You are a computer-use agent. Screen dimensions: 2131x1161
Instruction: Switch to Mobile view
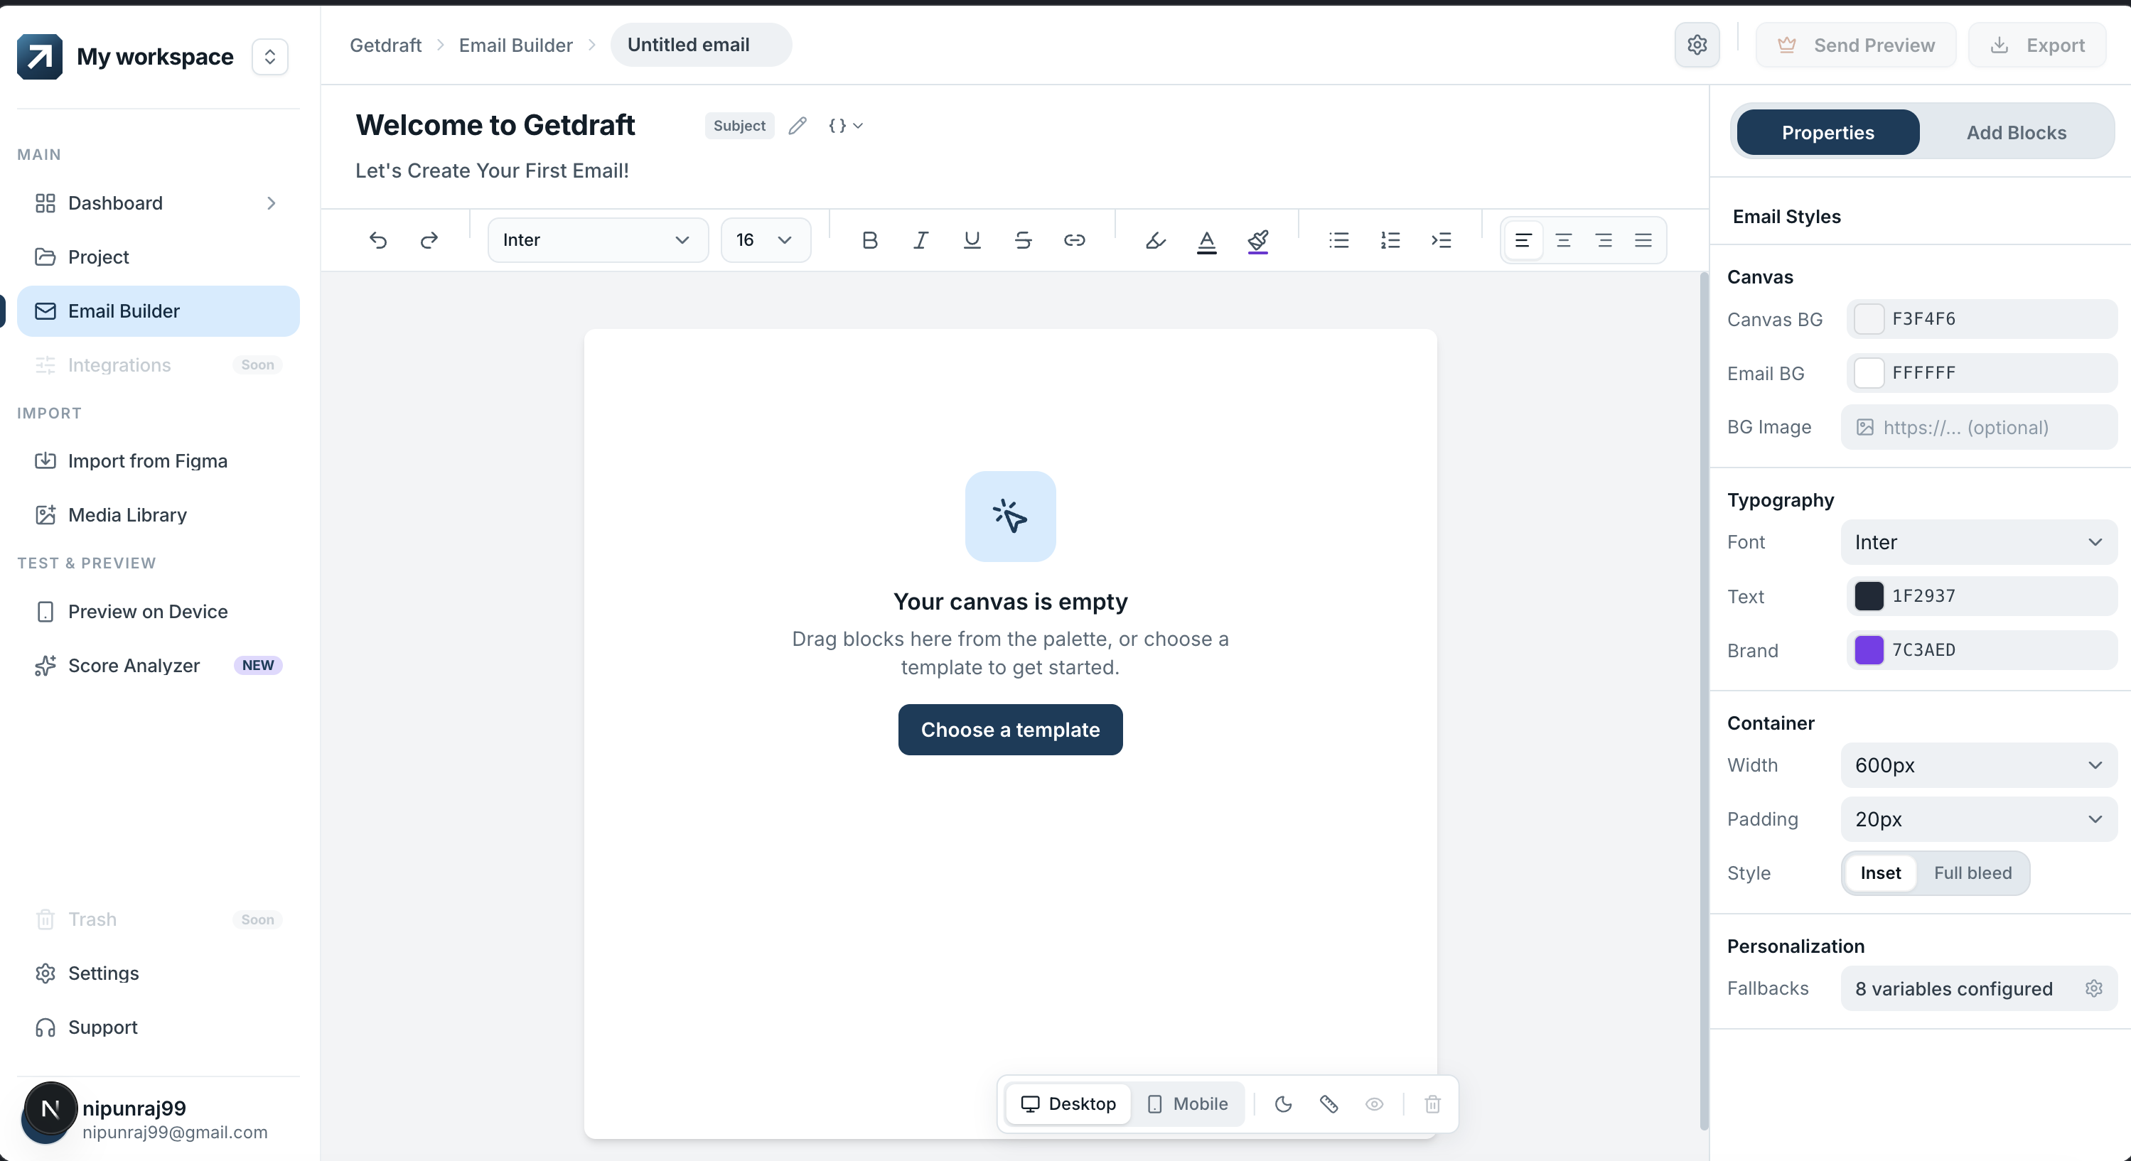tap(1187, 1104)
